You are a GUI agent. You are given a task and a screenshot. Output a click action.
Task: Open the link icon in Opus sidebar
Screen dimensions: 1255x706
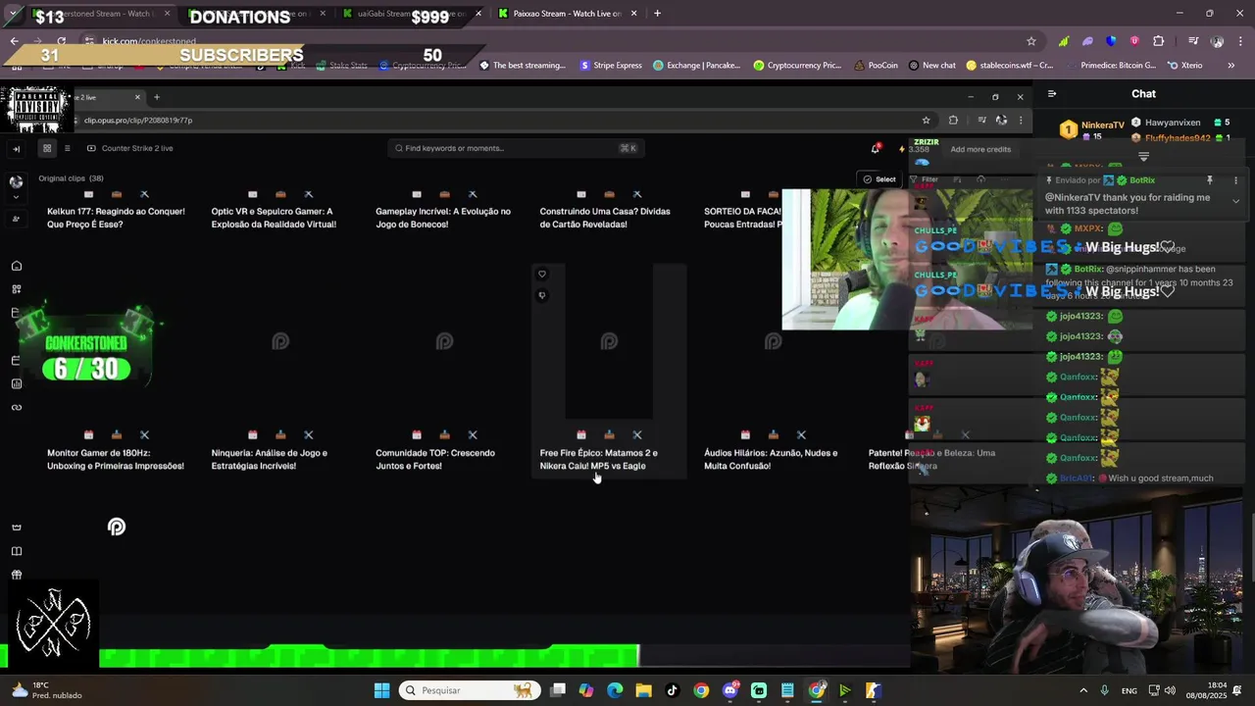(x=17, y=407)
